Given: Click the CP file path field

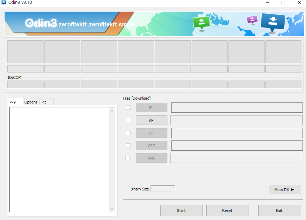Looking at the screenshot, I should tap(237, 133).
